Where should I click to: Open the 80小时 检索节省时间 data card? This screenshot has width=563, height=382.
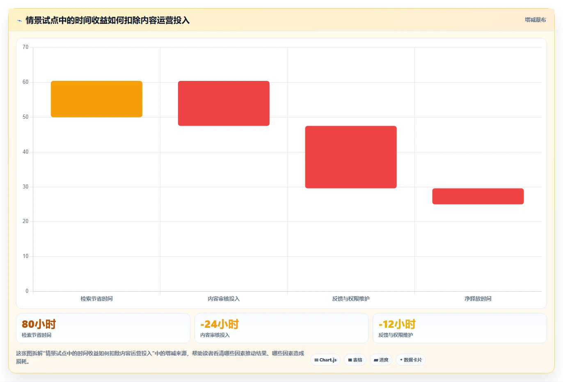103,328
